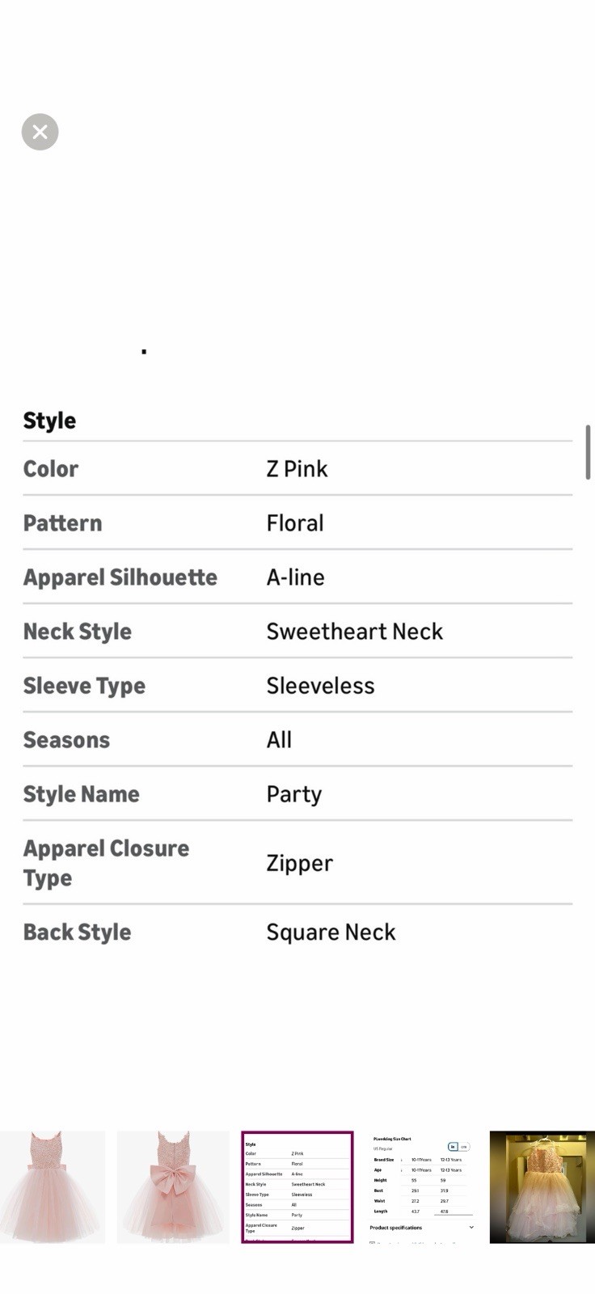Viewport: 595px width, 1294px height.
Task: Click the vertical scrollbar handle
Action: 588,452
